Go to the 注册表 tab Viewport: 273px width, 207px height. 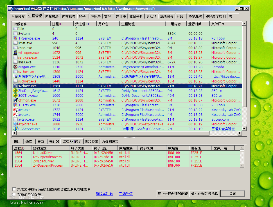121,16
